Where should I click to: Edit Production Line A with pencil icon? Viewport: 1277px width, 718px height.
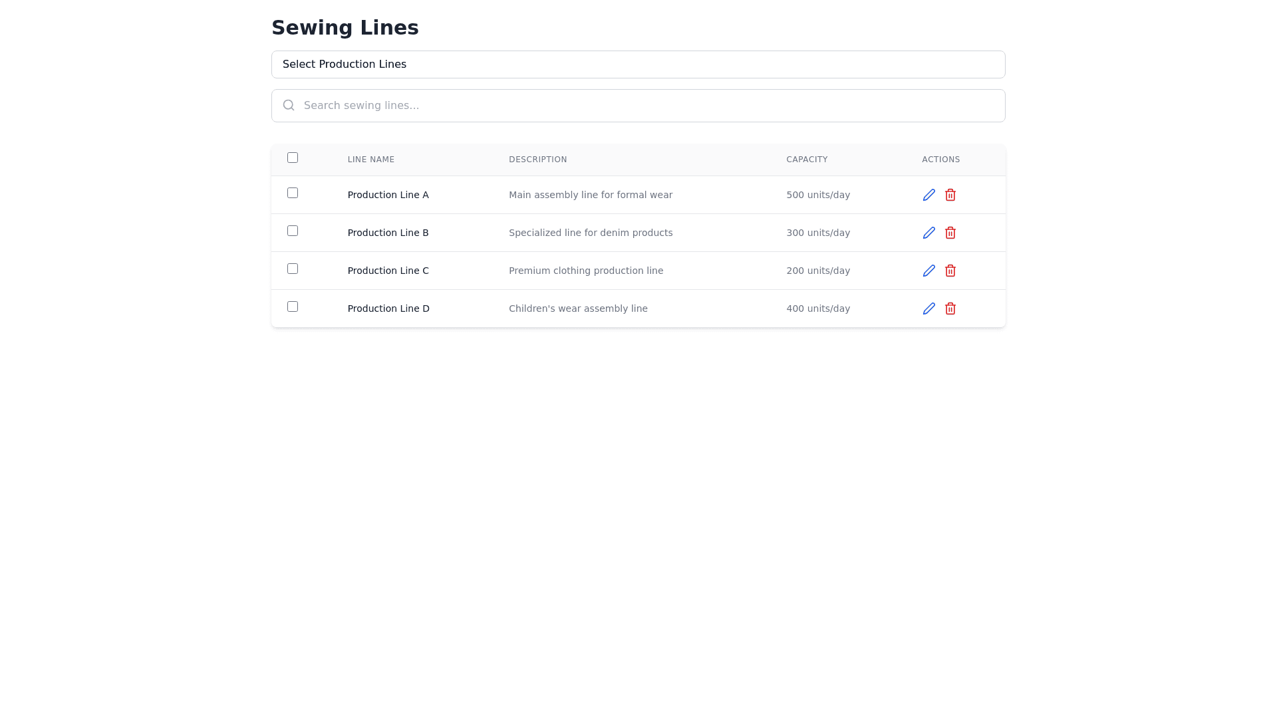coord(928,195)
